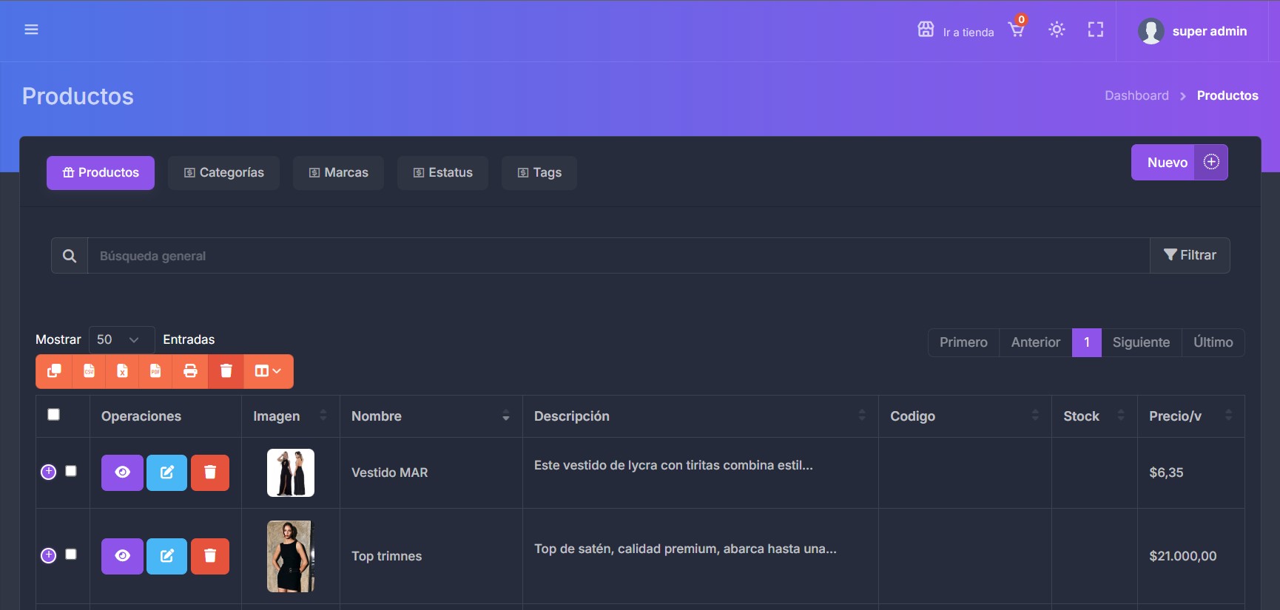Select the Top trimnes row checkbox
The width and height of the screenshot is (1280, 610).
pos(71,555)
